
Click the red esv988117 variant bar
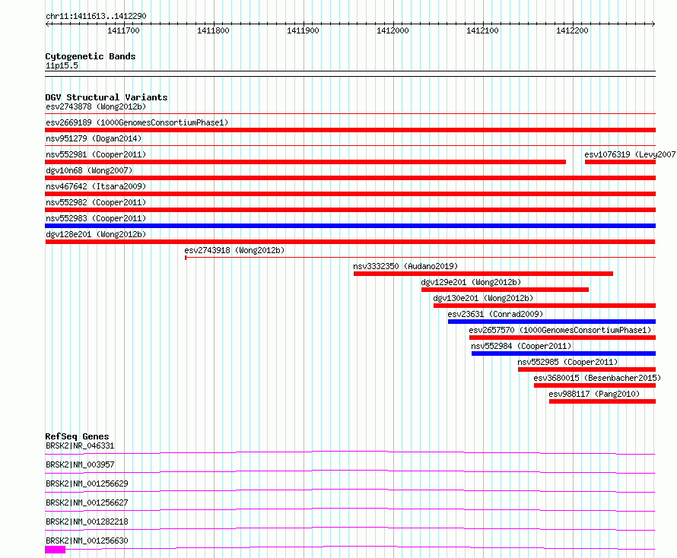pyautogui.click(x=602, y=401)
